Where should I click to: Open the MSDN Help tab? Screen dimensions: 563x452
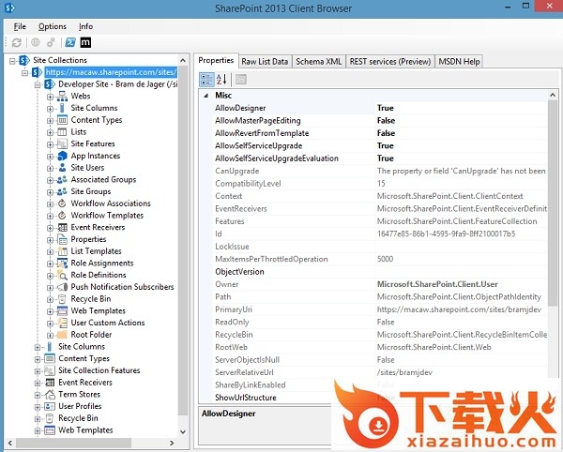(x=459, y=61)
